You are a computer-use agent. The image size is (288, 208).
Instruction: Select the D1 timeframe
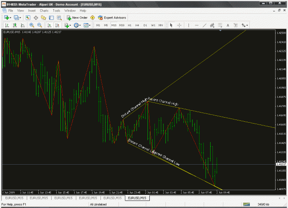click(x=145, y=25)
